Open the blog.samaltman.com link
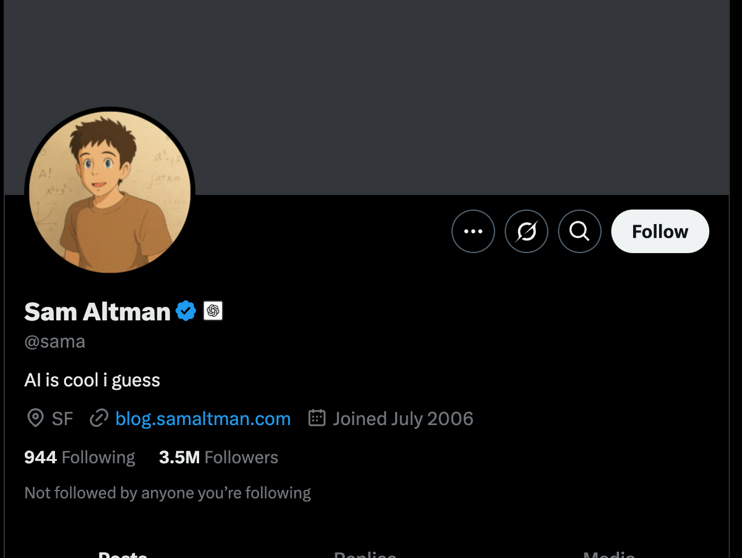The height and width of the screenshot is (558, 742). [x=203, y=419]
